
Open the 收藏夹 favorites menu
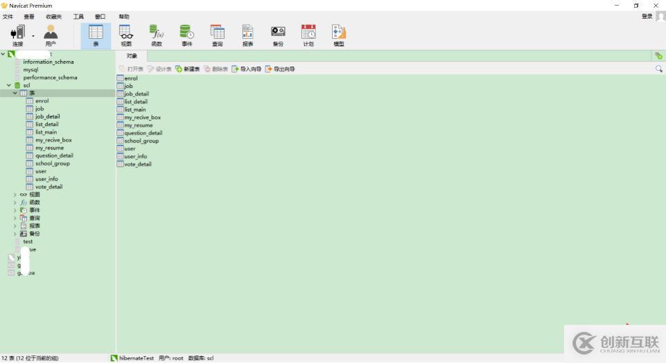[x=53, y=17]
